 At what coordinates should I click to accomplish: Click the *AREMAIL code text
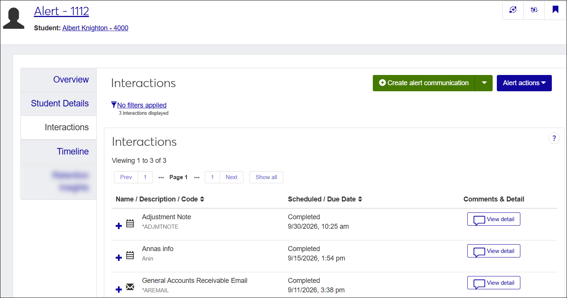[x=155, y=290]
